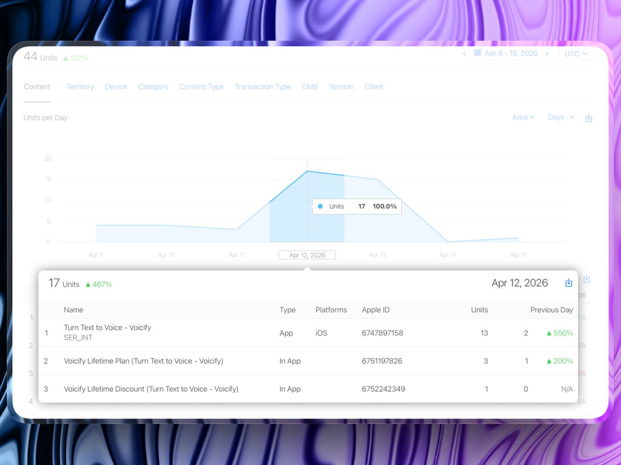The height and width of the screenshot is (465, 621).
Task: Click the Apr 15 axis label
Action: tap(518, 255)
